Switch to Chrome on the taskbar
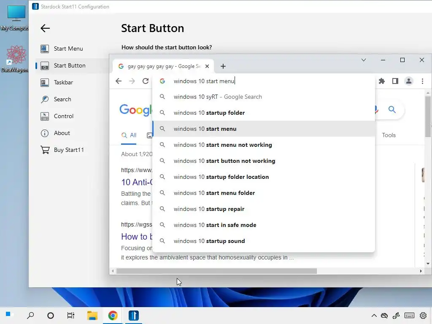The height and width of the screenshot is (324, 432). pyautogui.click(x=113, y=316)
